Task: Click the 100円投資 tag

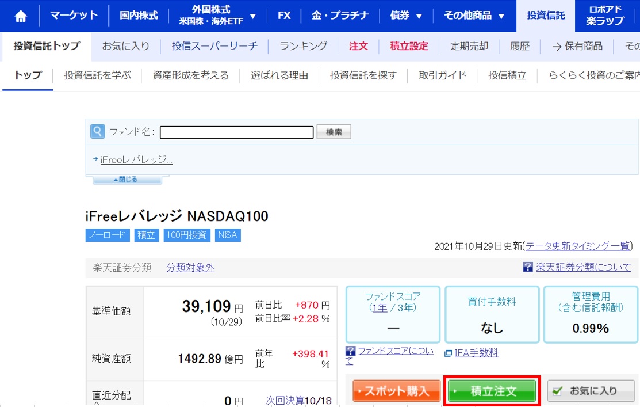Action: click(187, 235)
